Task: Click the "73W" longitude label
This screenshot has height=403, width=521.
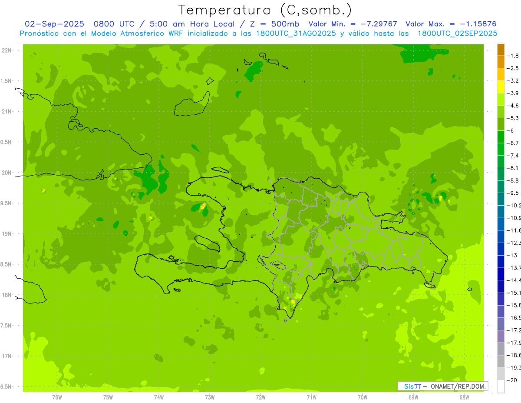Action: point(210,397)
